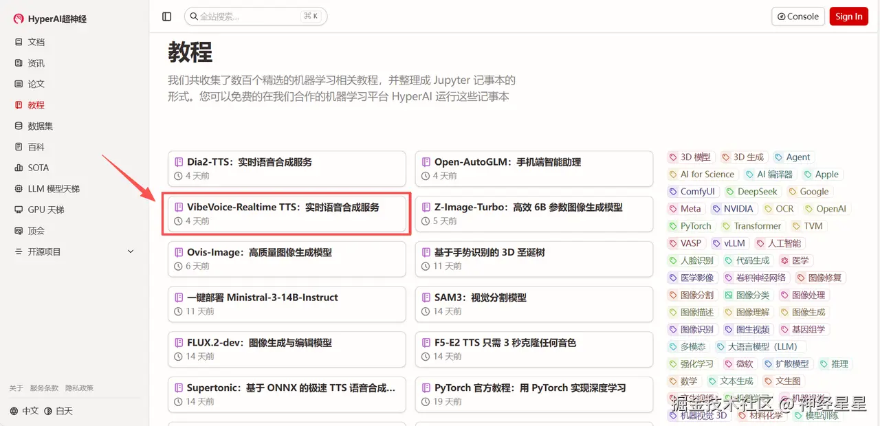Select the Google tag
880x426 pixels.
pos(809,192)
